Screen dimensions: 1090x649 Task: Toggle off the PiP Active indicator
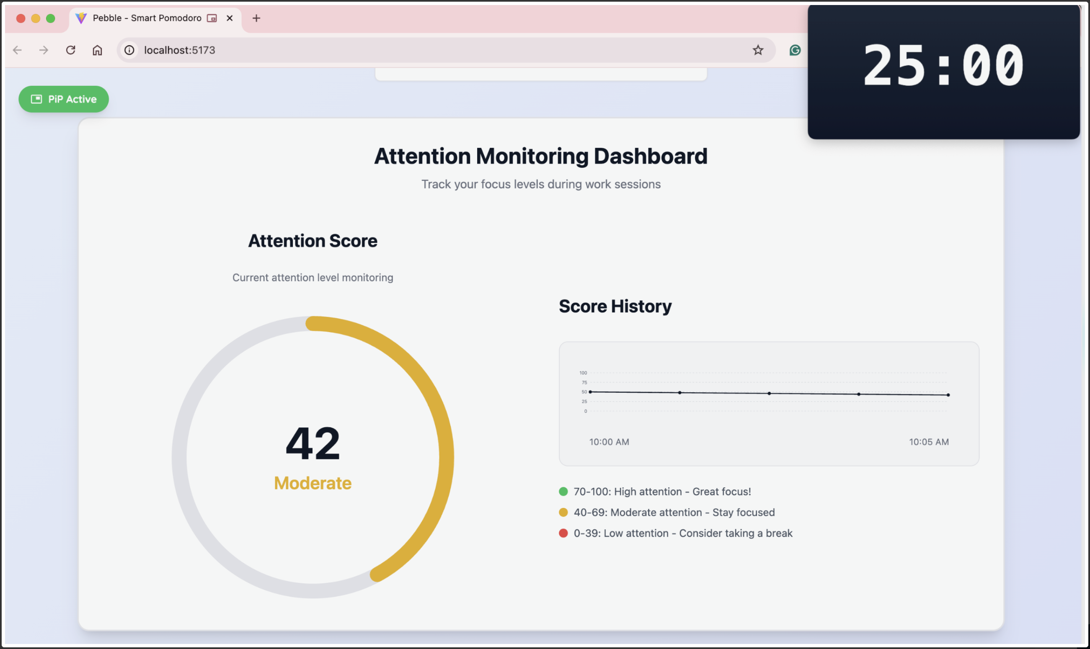63,99
